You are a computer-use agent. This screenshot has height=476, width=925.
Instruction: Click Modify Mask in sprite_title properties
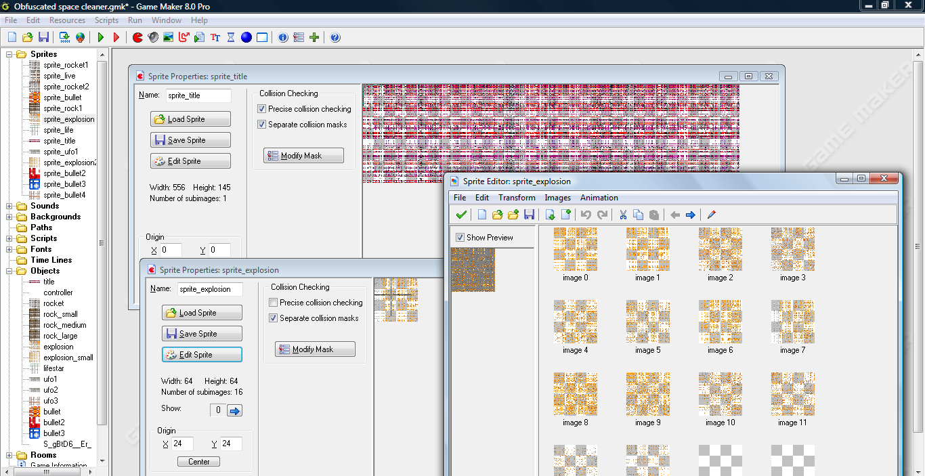click(x=303, y=156)
